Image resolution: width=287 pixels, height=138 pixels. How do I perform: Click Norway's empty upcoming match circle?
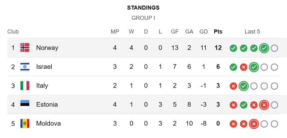pos(274,48)
